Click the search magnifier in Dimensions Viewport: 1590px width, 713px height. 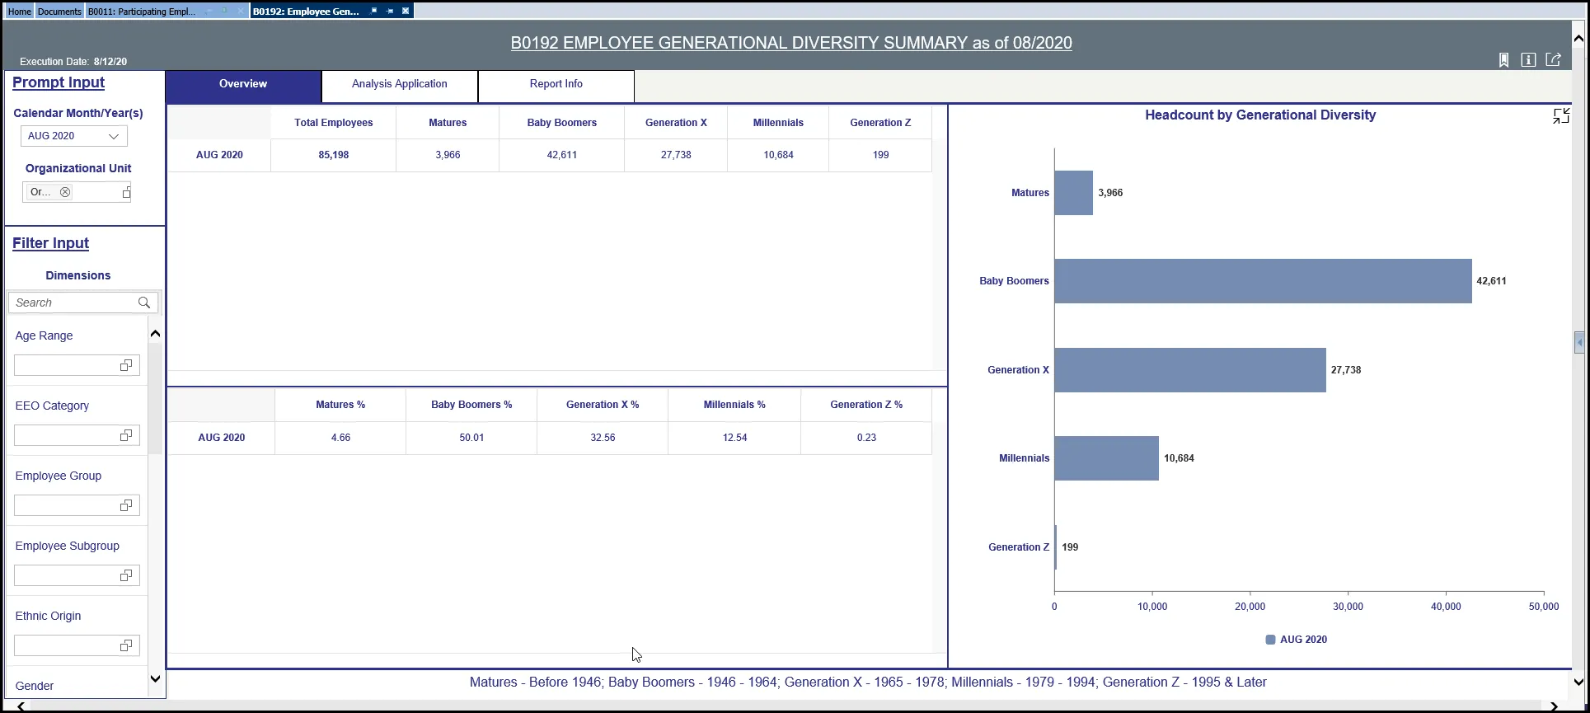144,303
